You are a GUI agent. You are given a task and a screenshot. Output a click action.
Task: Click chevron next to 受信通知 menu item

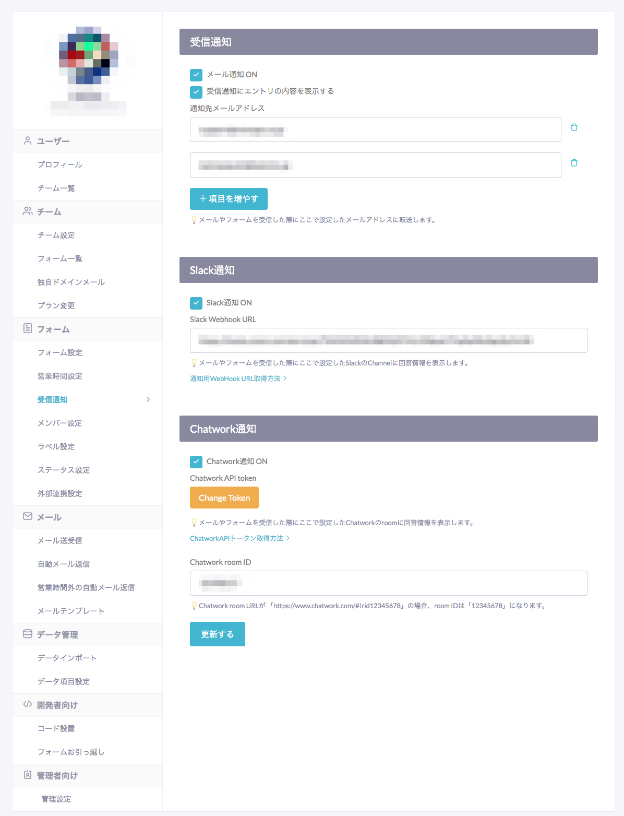148,399
